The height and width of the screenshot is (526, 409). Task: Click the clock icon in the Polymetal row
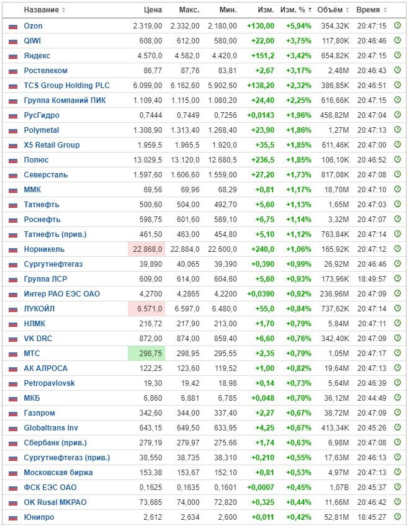coord(397,130)
